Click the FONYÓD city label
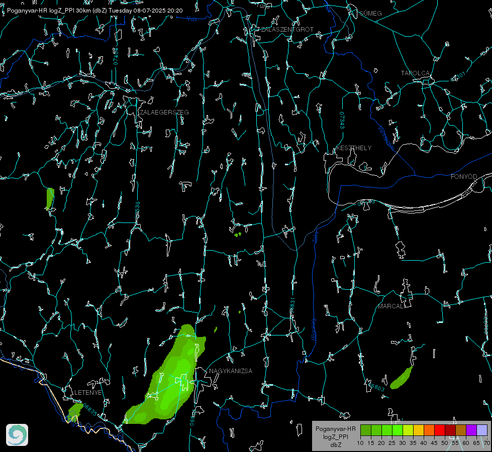The height and width of the screenshot is (452, 492). pyautogui.click(x=464, y=177)
